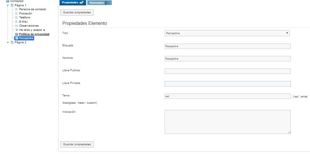Open the Tipo ReCaptcha dropdown
Screen dimensions: 310x154
pyautogui.click(x=227, y=33)
